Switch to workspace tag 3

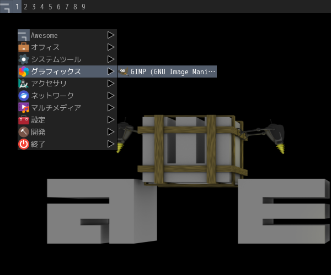34,7
